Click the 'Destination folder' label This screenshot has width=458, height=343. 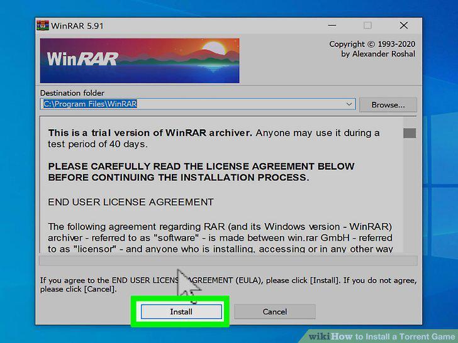72,93
